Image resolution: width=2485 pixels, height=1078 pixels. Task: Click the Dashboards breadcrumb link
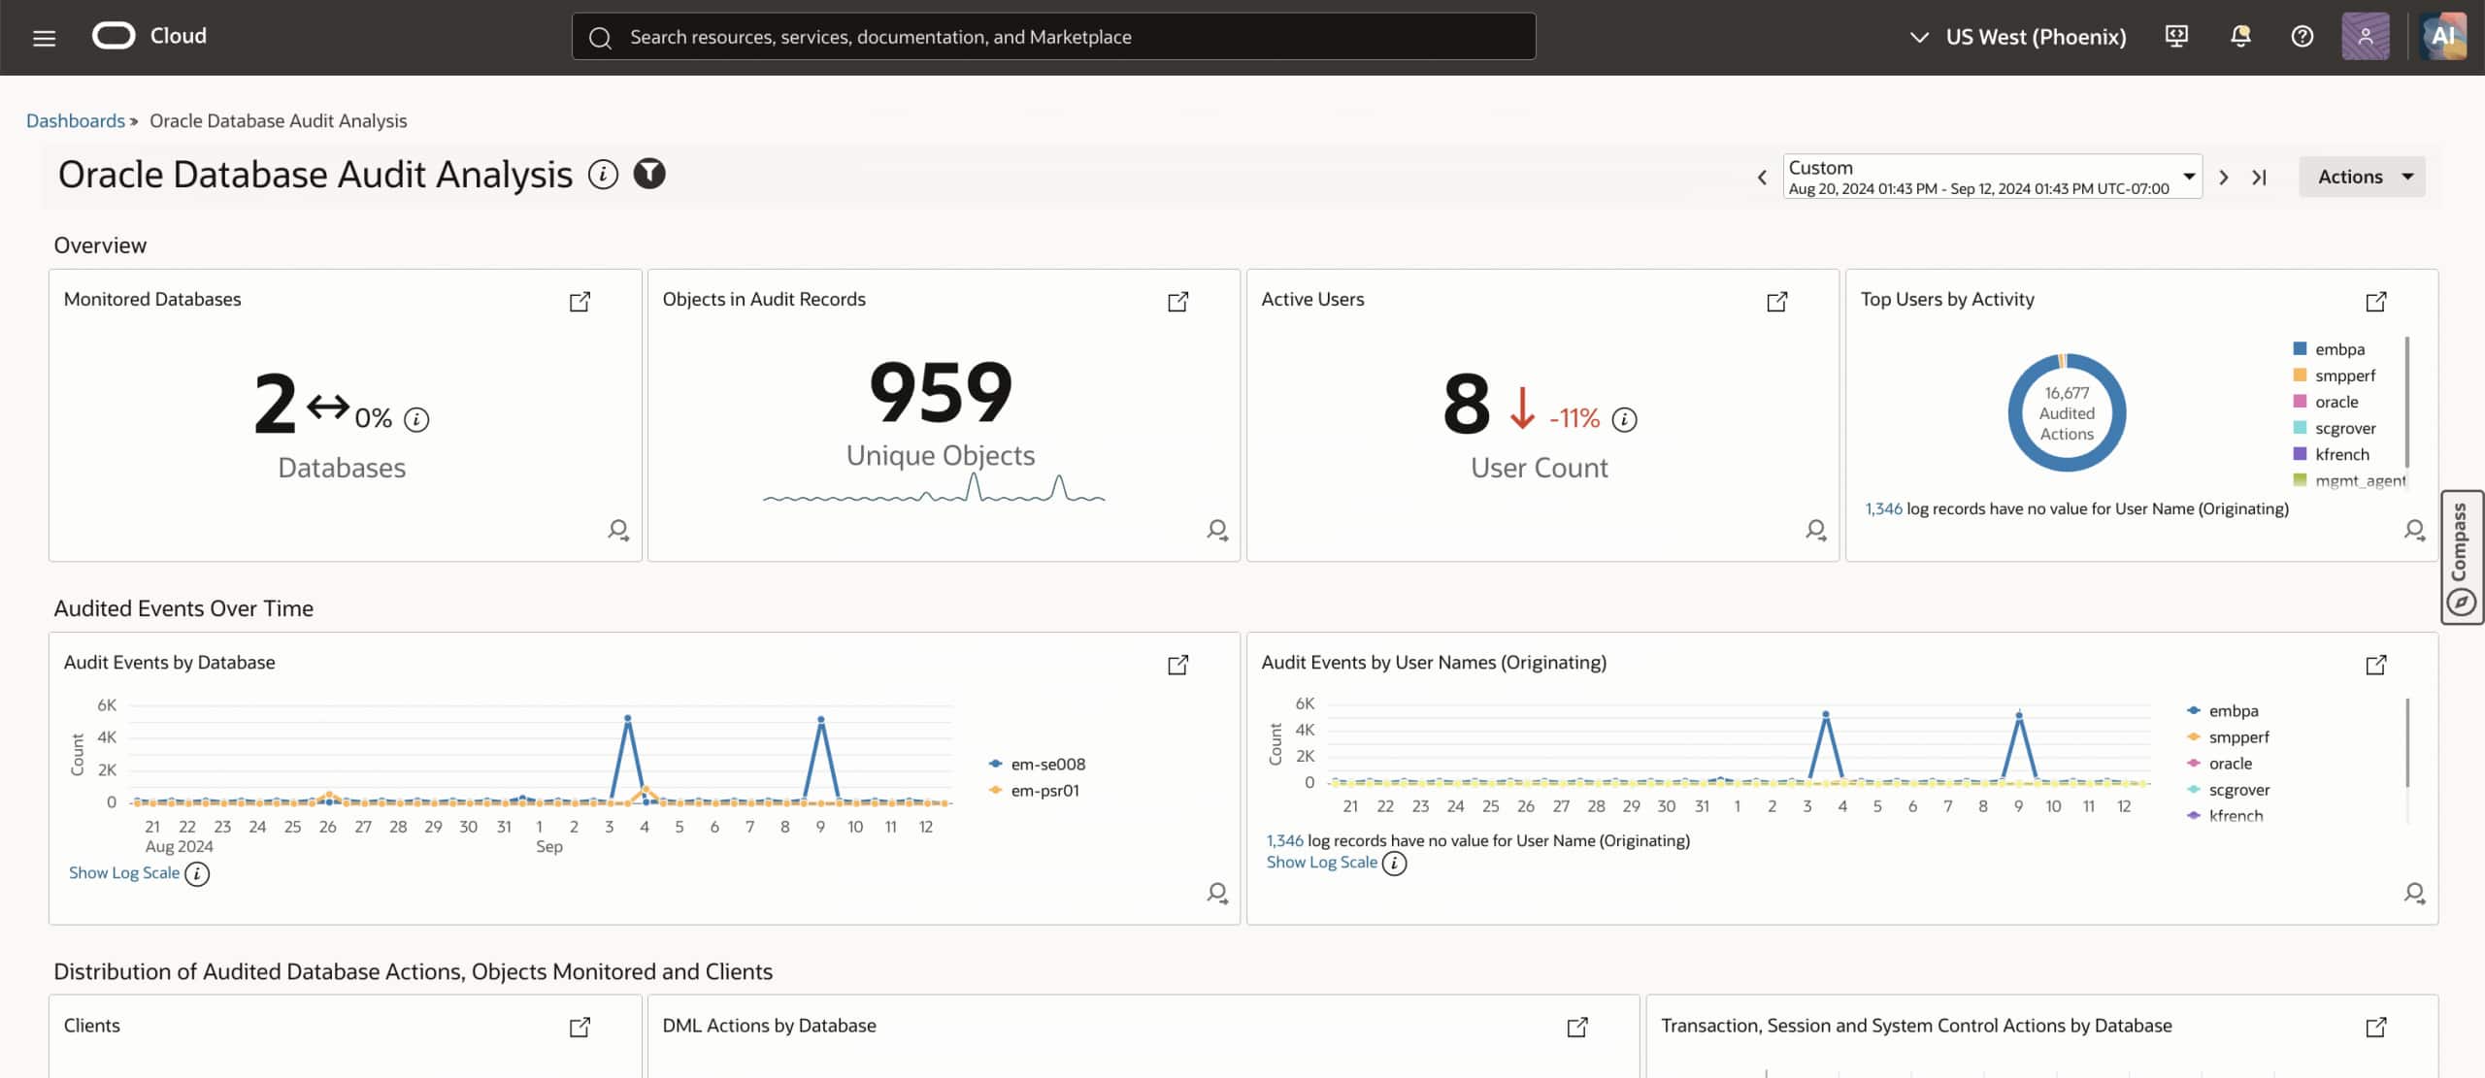tap(76, 120)
